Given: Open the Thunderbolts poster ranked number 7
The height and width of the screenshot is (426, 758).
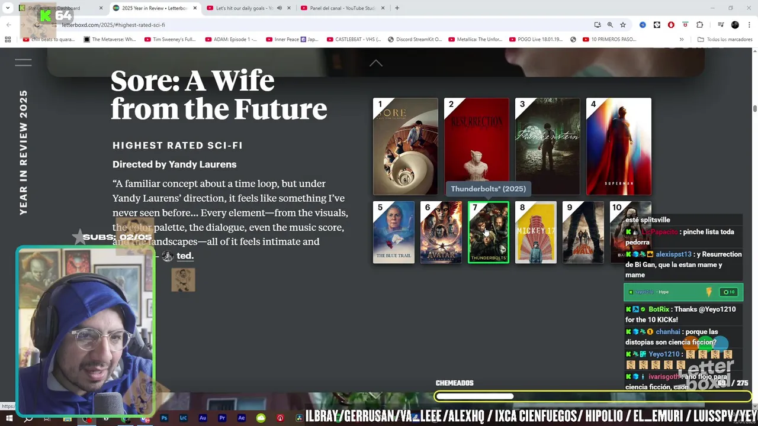Looking at the screenshot, I should [x=489, y=233].
